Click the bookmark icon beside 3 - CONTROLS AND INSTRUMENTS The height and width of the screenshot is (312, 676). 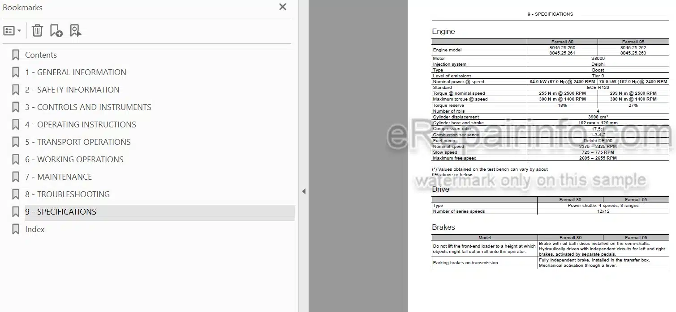16,107
